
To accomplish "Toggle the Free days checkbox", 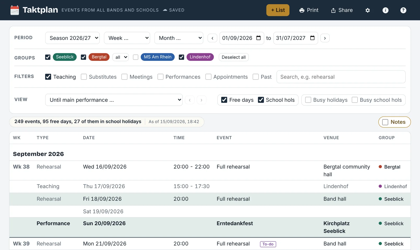I will [224, 100].
